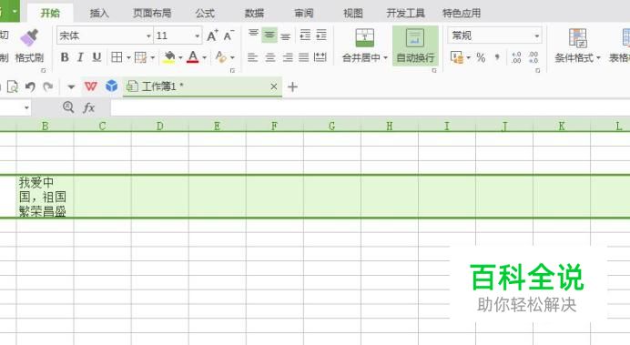Increase font size with A+ icon
The image size is (630, 345).
pyautogui.click(x=212, y=36)
